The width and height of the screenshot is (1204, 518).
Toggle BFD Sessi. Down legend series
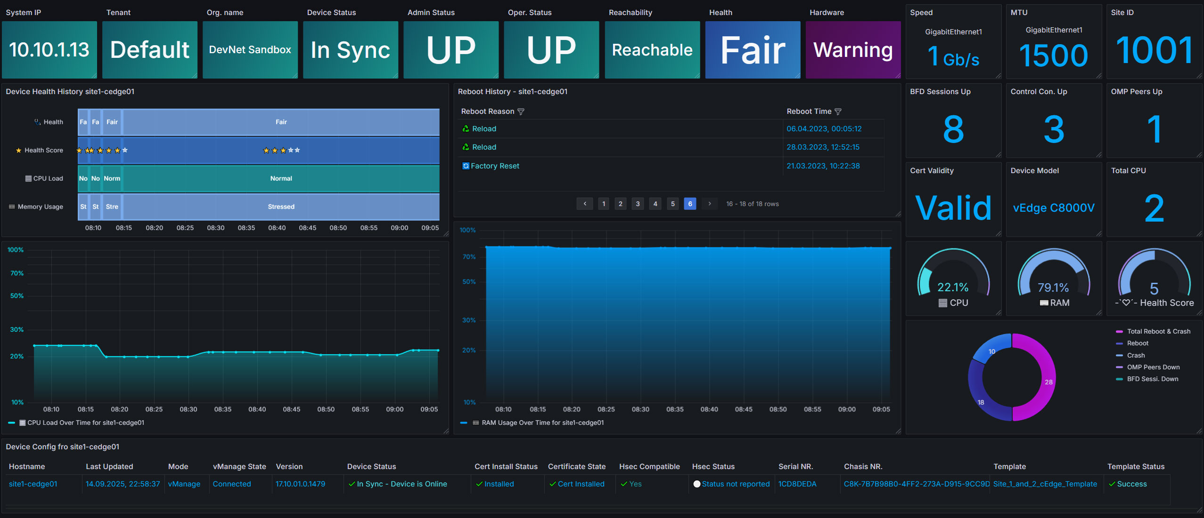click(1147, 379)
